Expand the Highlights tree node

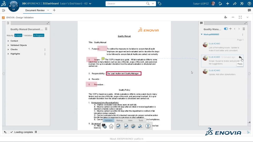pyautogui.click(x=8, y=54)
